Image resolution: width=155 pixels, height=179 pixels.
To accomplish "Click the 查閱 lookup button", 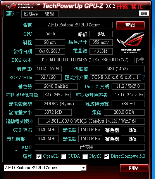I will pos(130,25).
